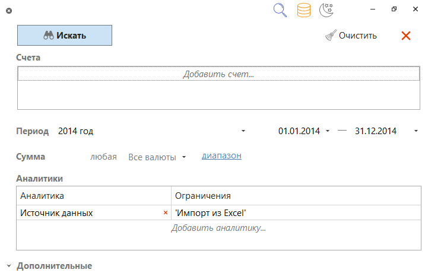Toggle the night mode moon icon
Viewport: 425px width, 273px height.
[326, 10]
